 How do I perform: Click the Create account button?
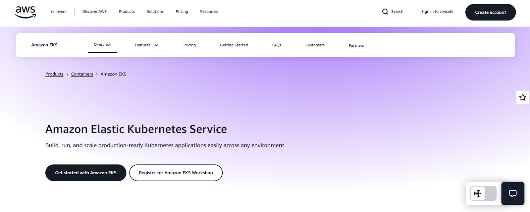point(491,12)
